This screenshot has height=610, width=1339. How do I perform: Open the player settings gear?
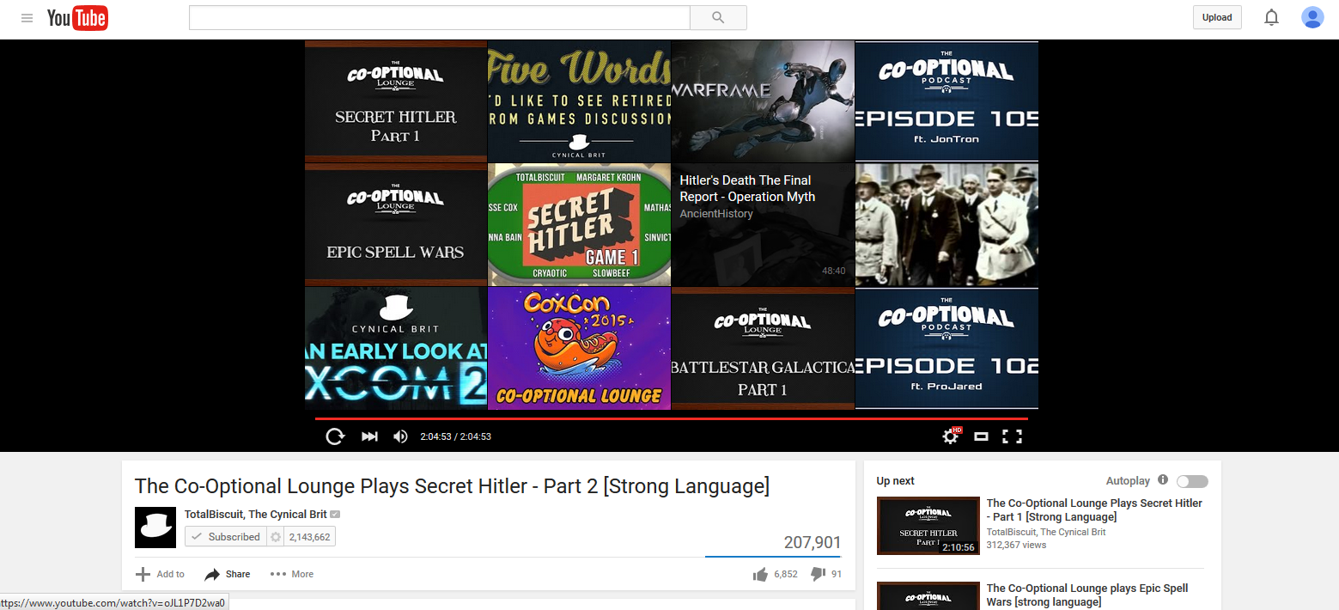click(x=950, y=436)
